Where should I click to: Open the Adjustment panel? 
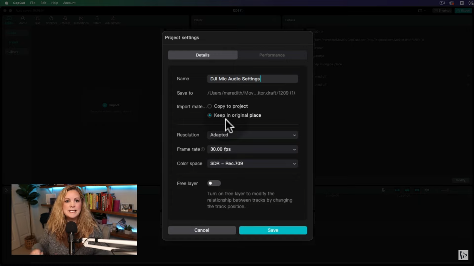113,20
